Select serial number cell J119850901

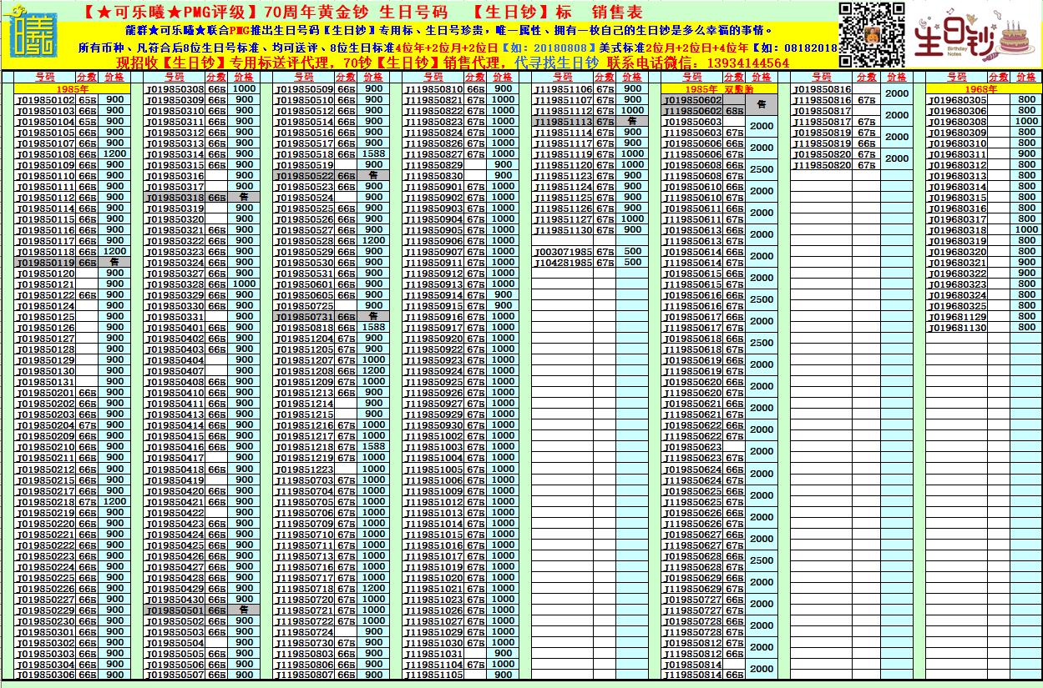[x=434, y=187]
